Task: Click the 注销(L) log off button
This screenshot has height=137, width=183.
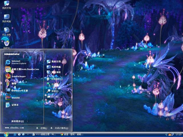Action: [42, 128]
